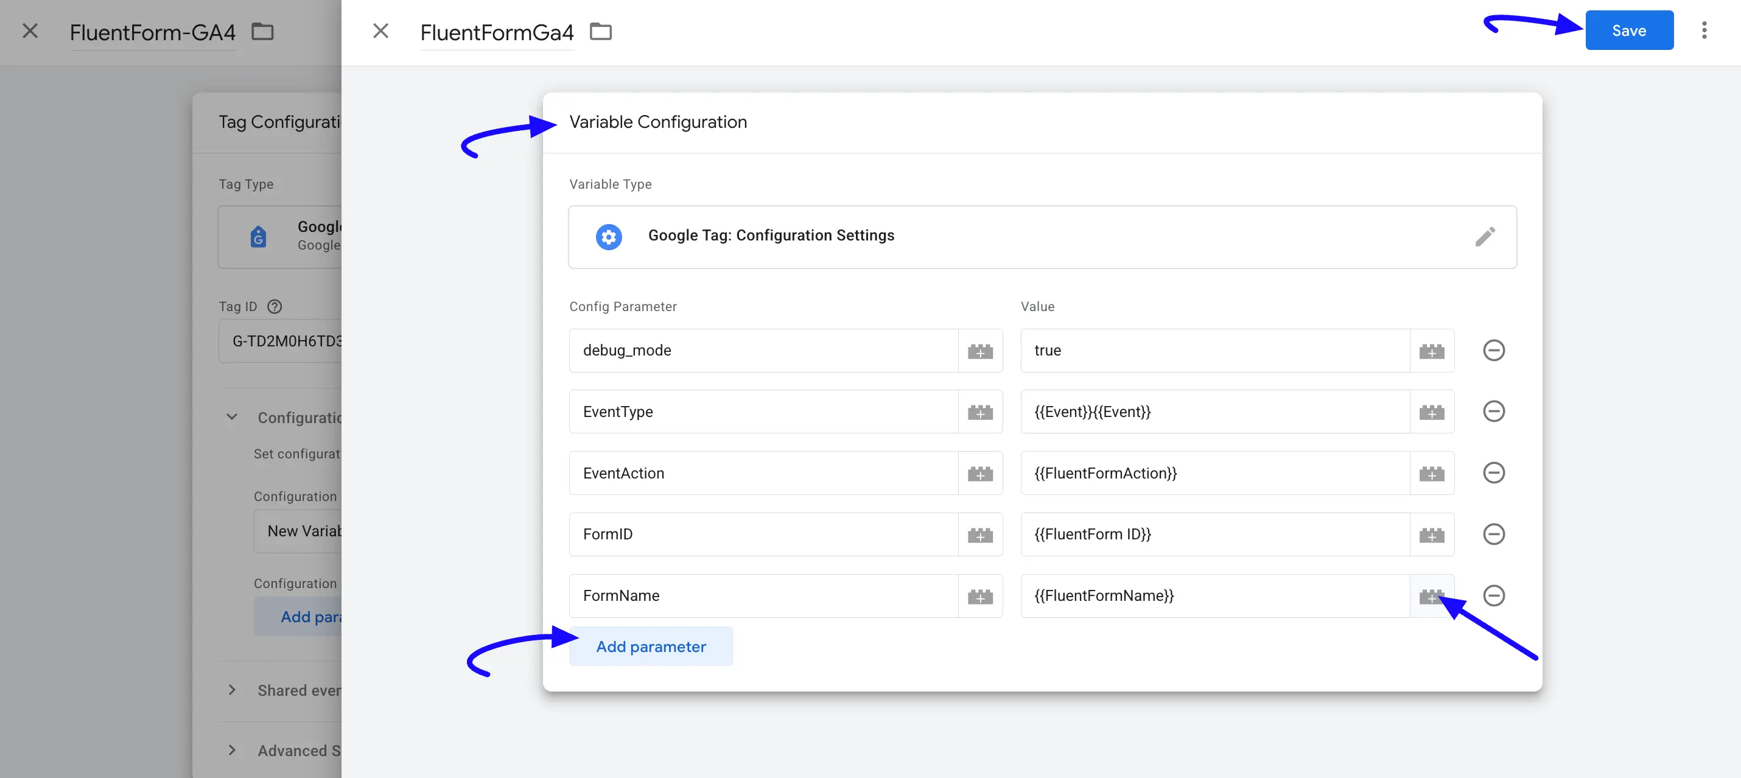Click the {{Event}}{{Event}} value input
The image size is (1741, 778).
click(x=1215, y=412)
